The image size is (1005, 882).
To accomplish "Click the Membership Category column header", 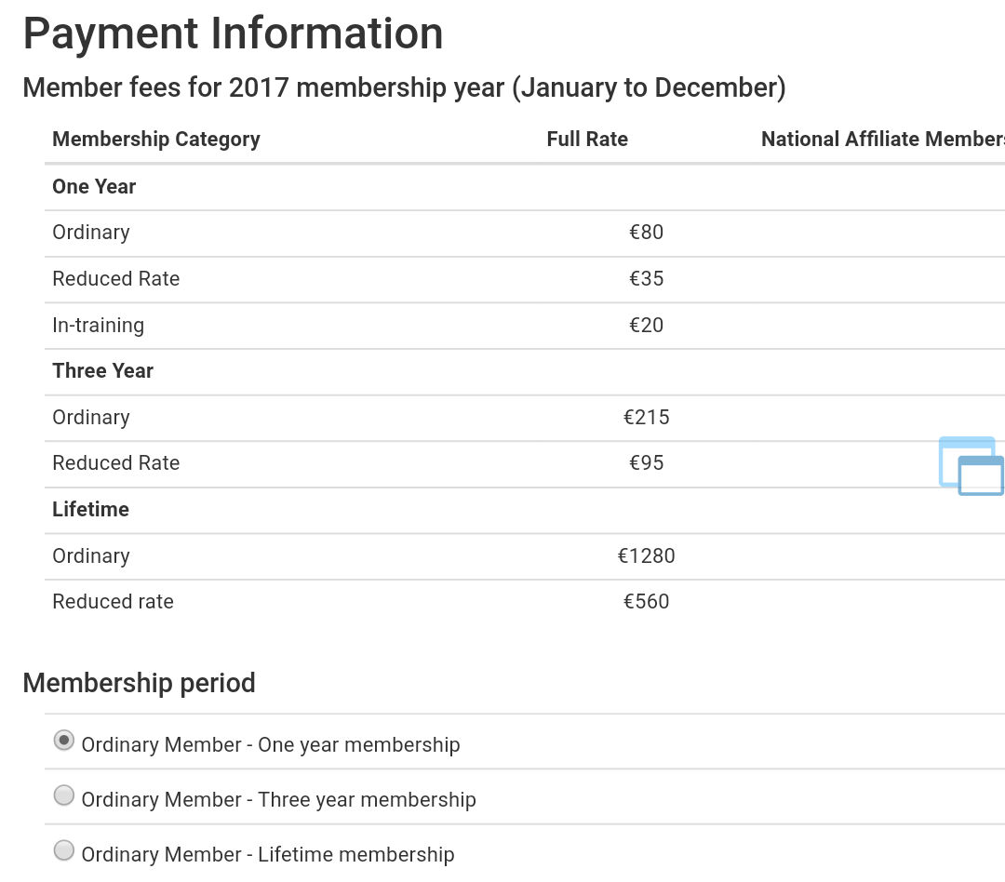I will tap(156, 140).
